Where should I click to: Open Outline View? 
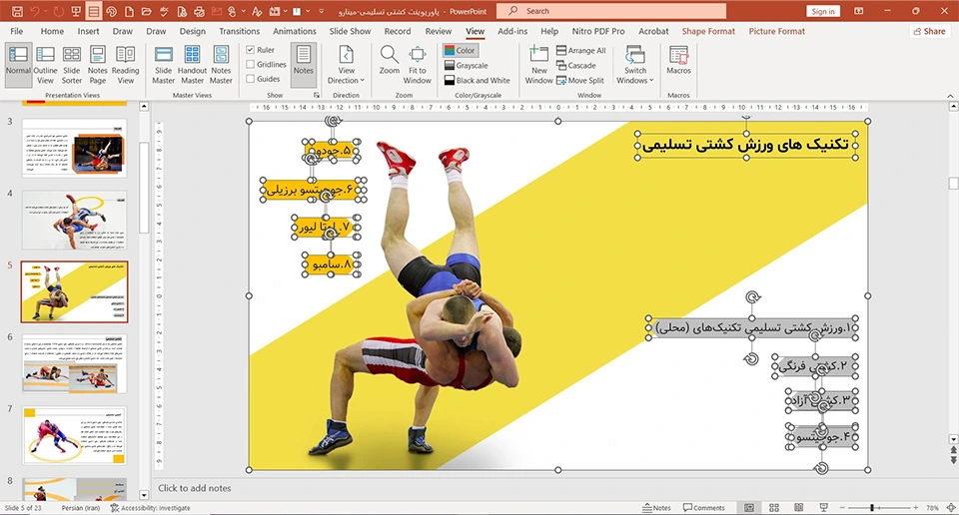coord(45,65)
